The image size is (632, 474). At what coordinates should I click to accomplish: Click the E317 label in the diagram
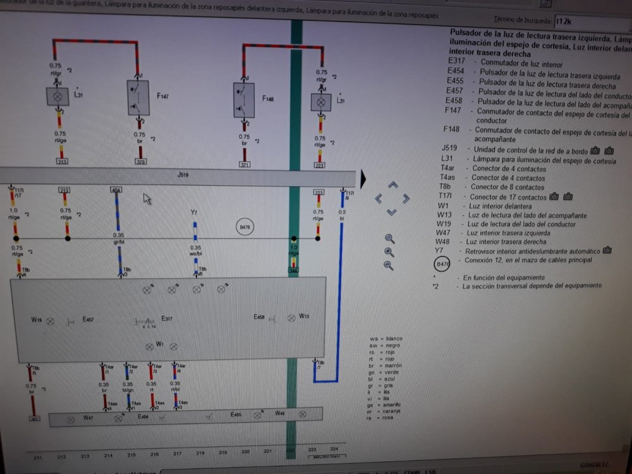tap(166, 319)
